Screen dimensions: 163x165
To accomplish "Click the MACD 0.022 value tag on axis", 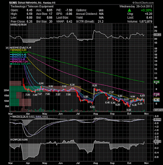I will 157,120.
